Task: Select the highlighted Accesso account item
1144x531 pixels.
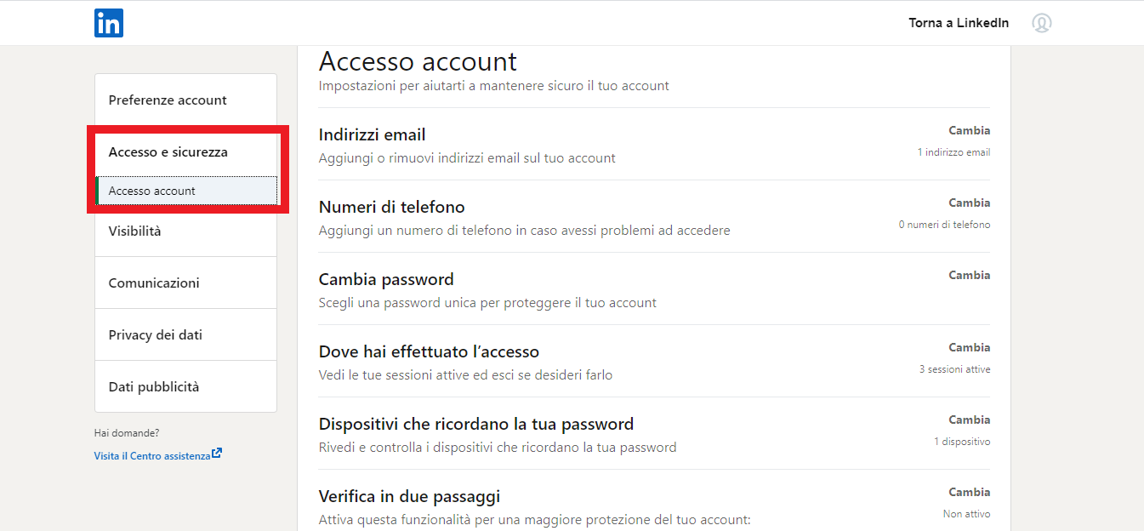Action: (152, 191)
